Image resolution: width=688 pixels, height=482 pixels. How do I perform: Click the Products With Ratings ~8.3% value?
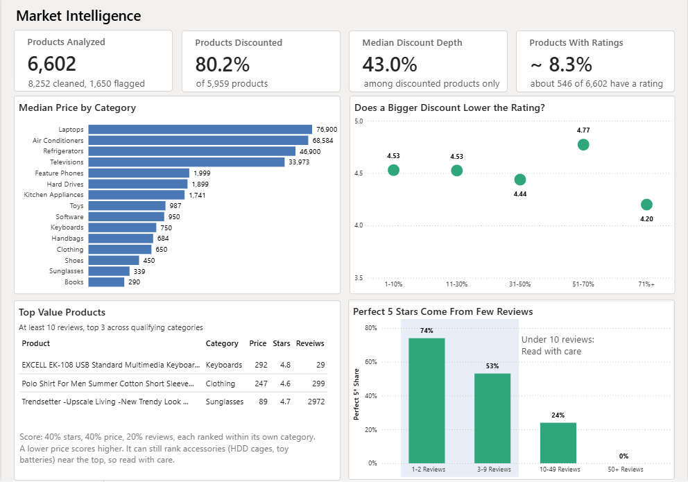point(561,64)
